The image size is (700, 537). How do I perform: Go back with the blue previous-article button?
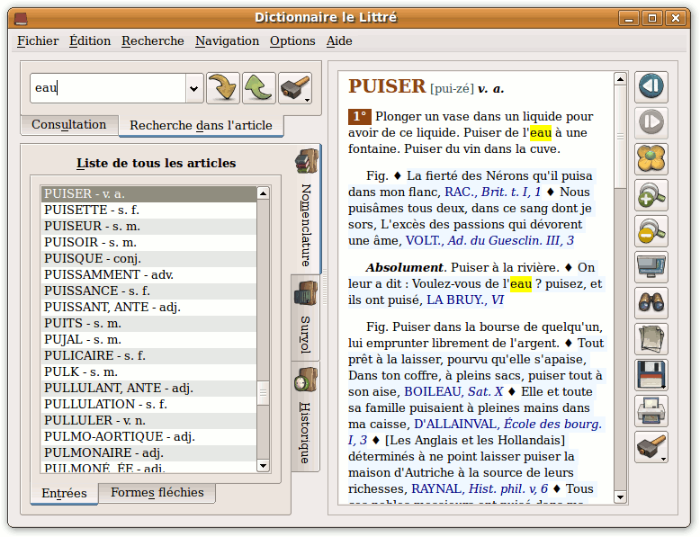(651, 86)
